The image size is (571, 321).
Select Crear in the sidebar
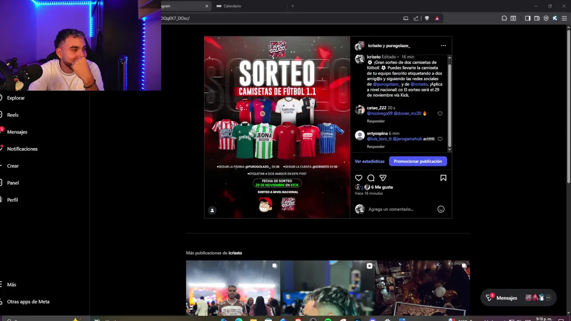tap(13, 166)
